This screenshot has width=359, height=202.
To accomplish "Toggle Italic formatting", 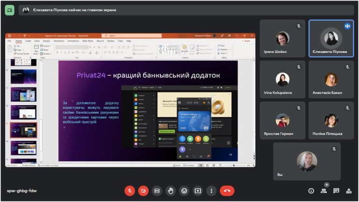I will pyautogui.click(x=61, y=53).
